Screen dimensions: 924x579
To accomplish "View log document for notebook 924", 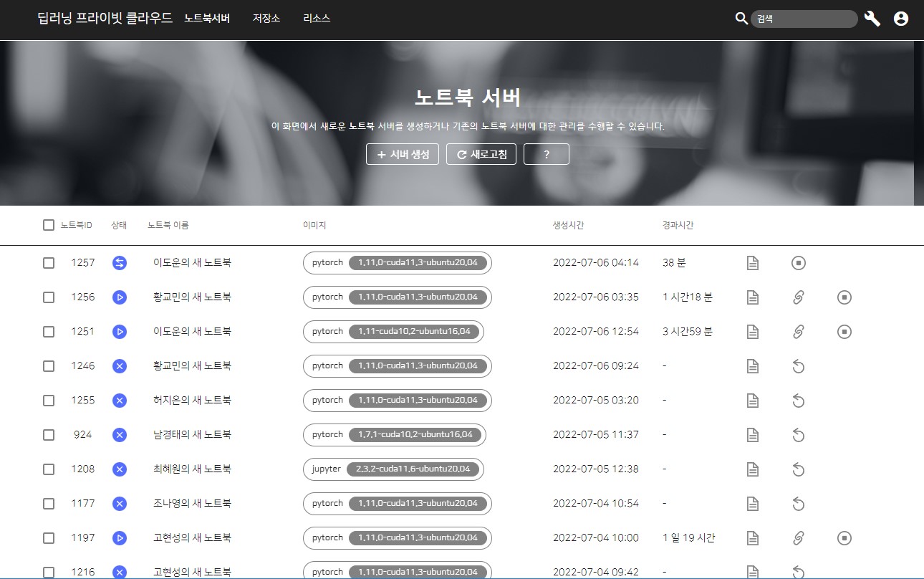I will pyautogui.click(x=753, y=435).
